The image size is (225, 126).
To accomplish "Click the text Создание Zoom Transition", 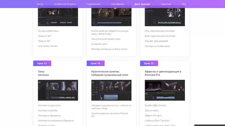I will click(157, 120).
